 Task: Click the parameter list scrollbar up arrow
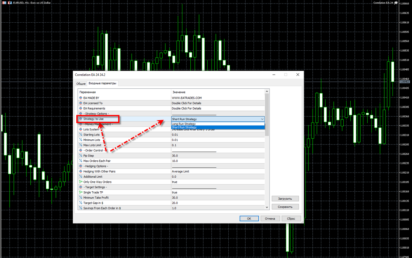(x=267, y=92)
